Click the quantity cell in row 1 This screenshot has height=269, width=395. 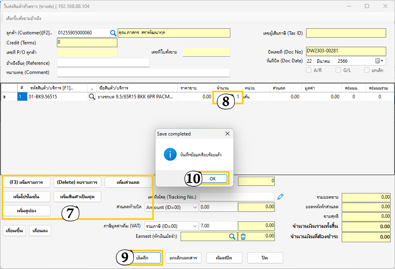tap(228, 97)
